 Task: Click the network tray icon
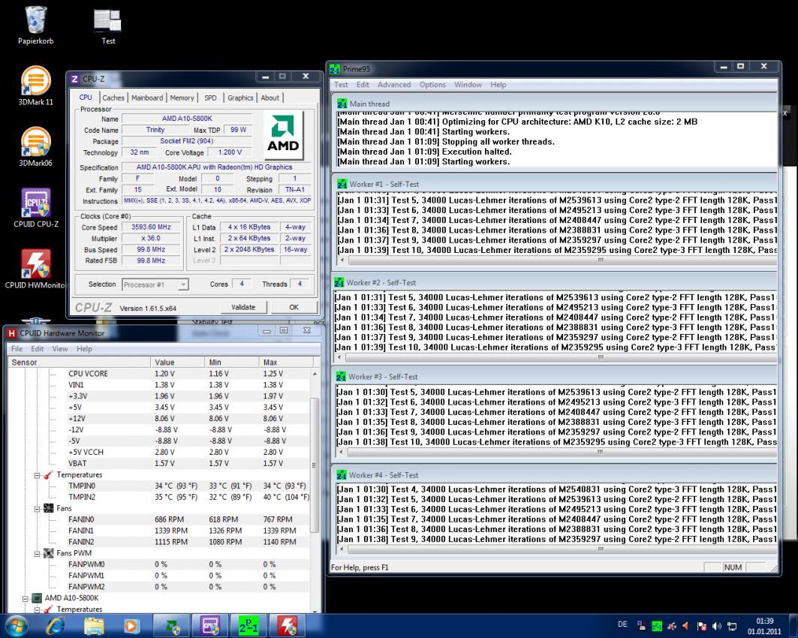click(732, 626)
